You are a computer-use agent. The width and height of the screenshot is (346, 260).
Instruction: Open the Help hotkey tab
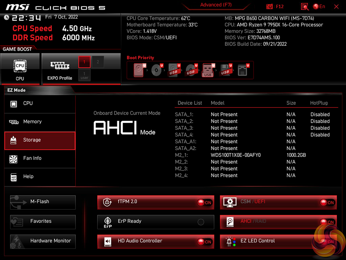(40, 177)
